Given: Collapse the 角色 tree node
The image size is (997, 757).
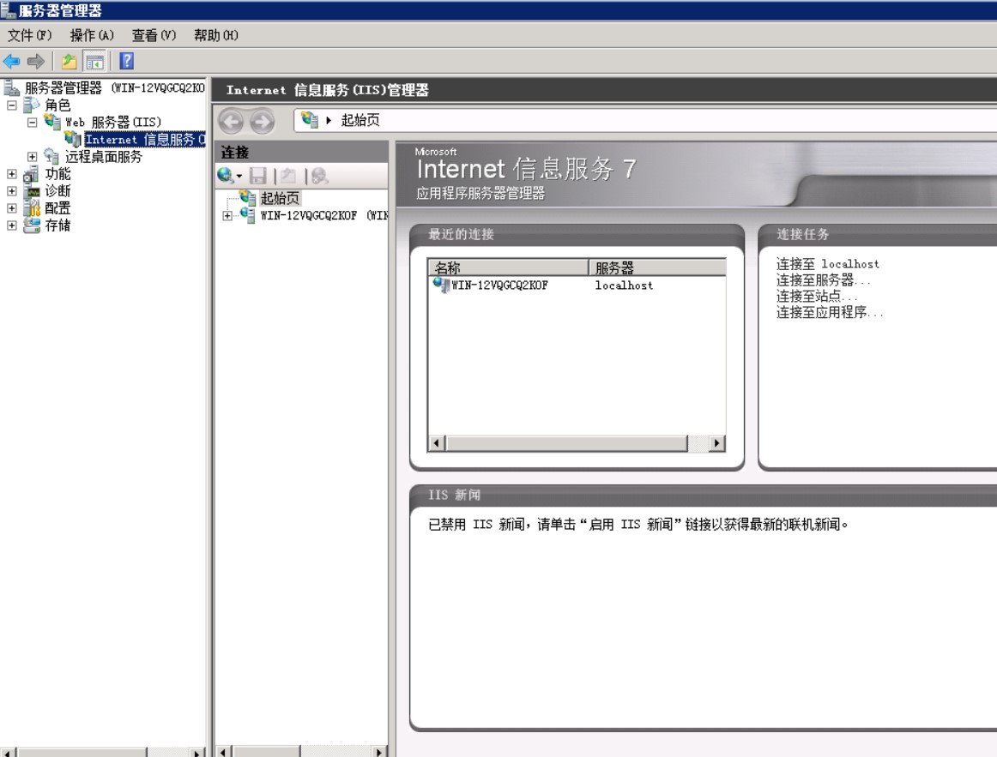Looking at the screenshot, I should (x=11, y=105).
